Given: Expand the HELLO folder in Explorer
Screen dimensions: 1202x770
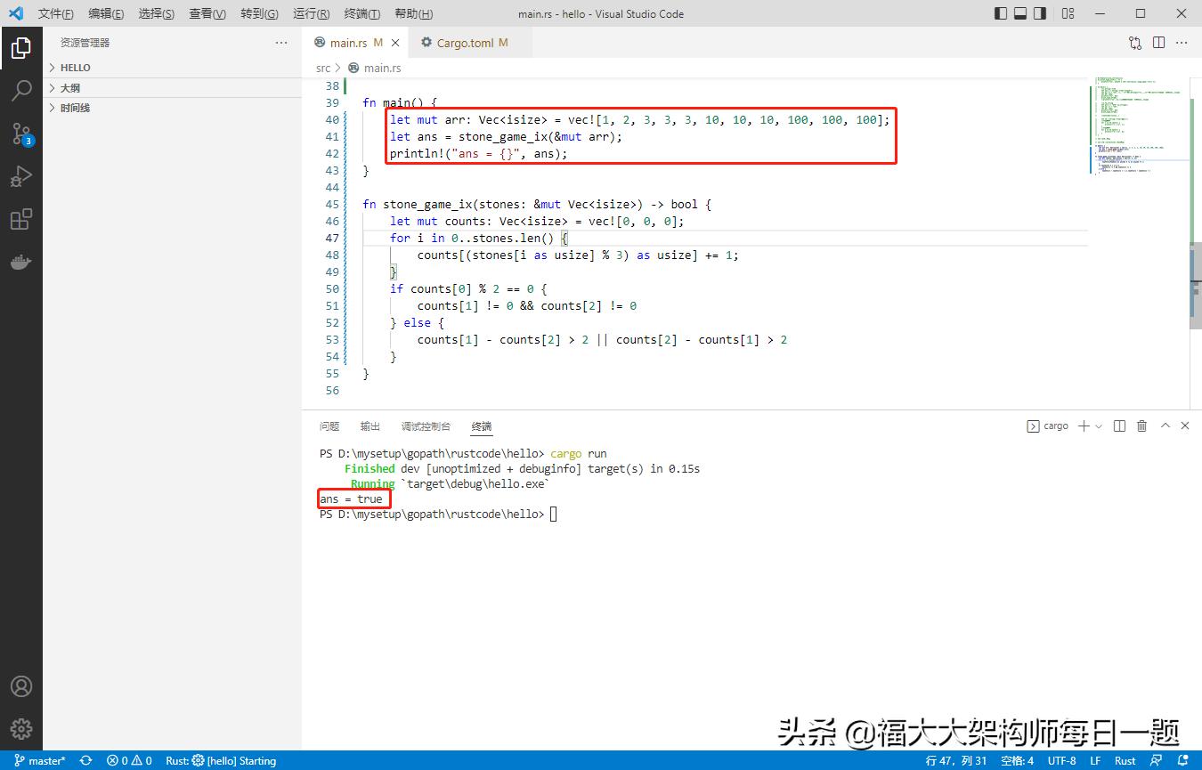Looking at the screenshot, I should pyautogui.click(x=73, y=67).
